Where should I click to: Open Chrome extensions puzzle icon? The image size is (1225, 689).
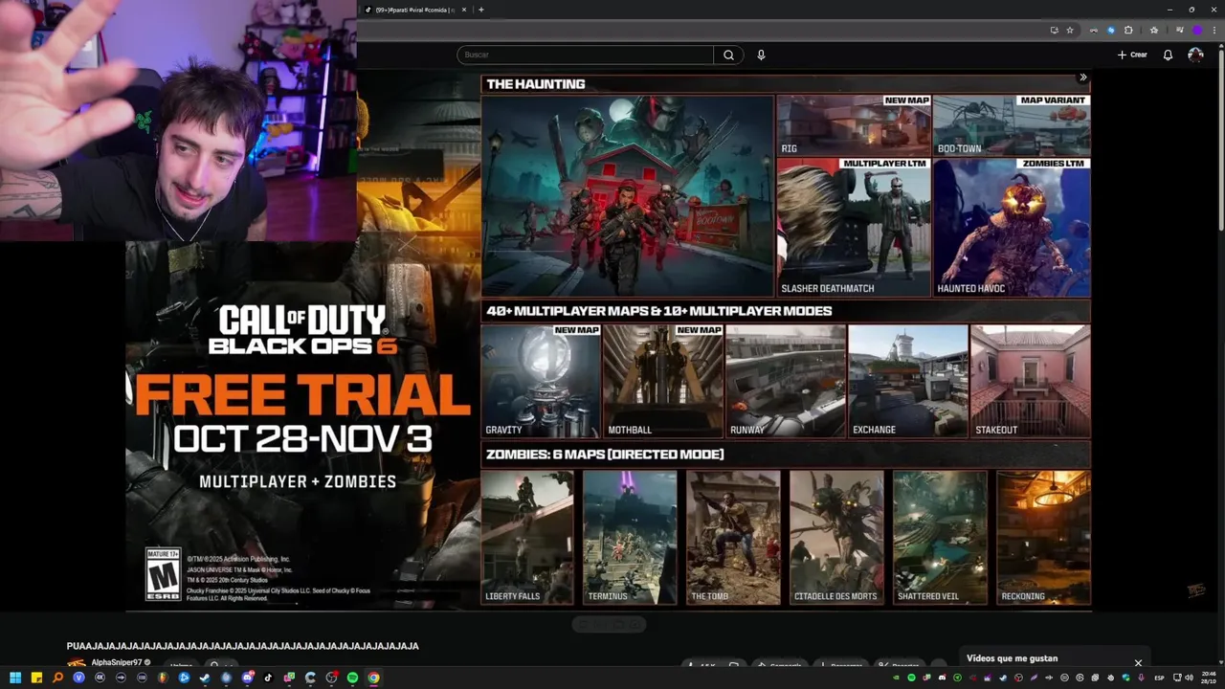coord(1128,30)
